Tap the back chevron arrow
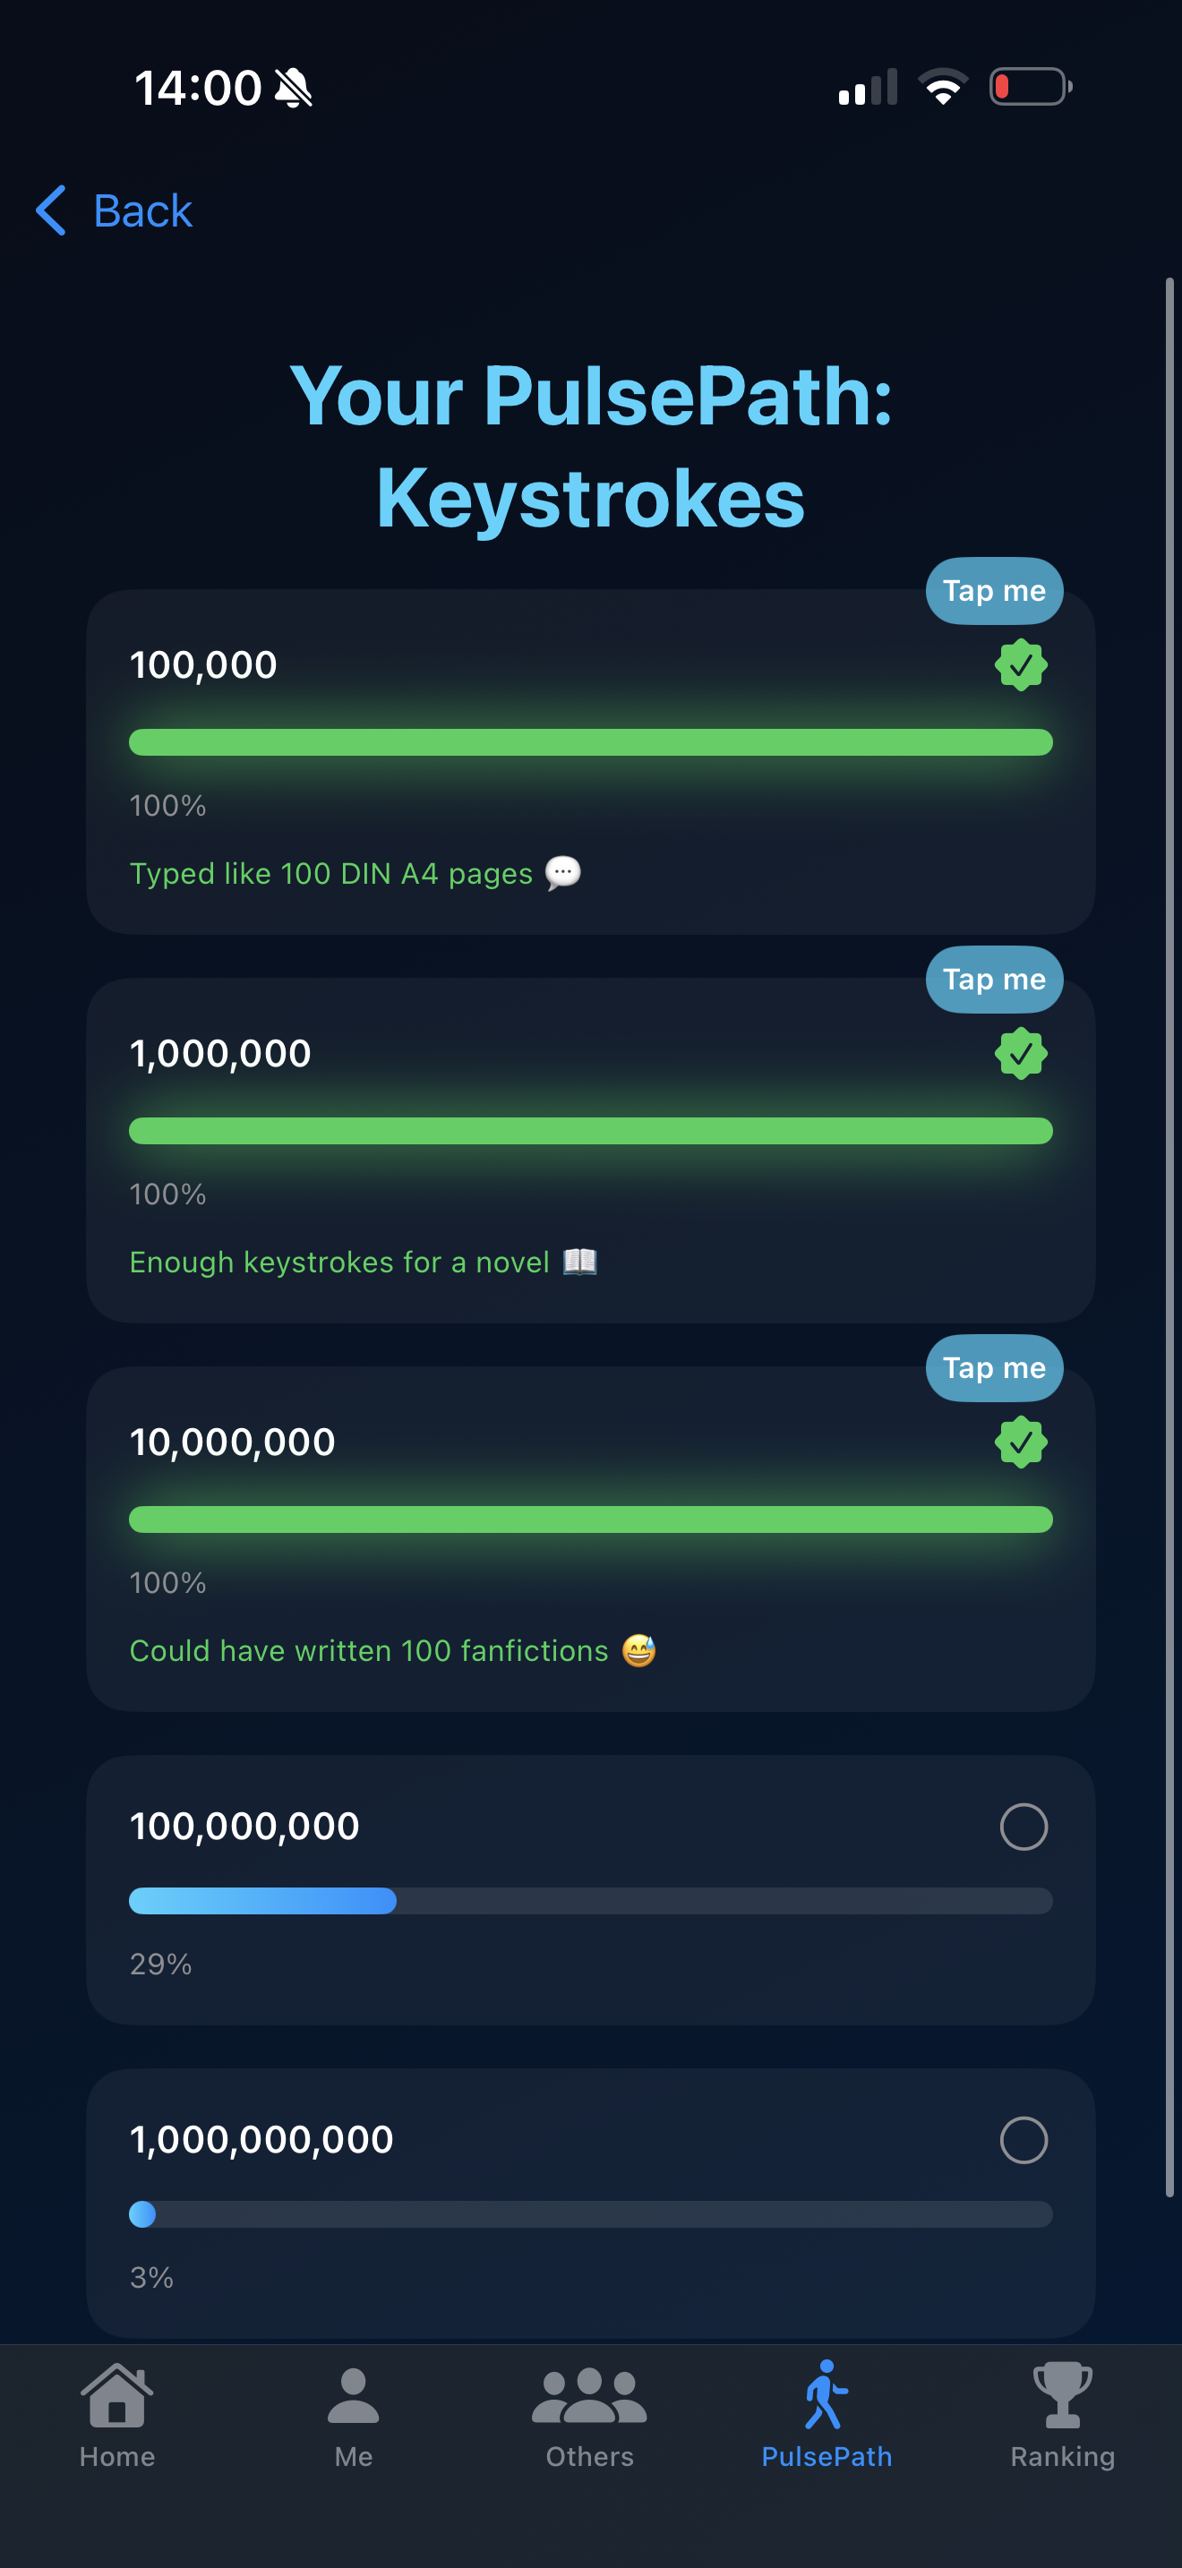1182x2568 pixels. 51,210
